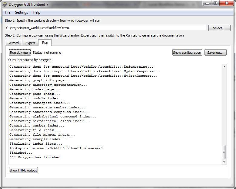Viewport: 236px width, 189px height.
Task: Click Show HTML output button
Action: [x=23, y=170]
